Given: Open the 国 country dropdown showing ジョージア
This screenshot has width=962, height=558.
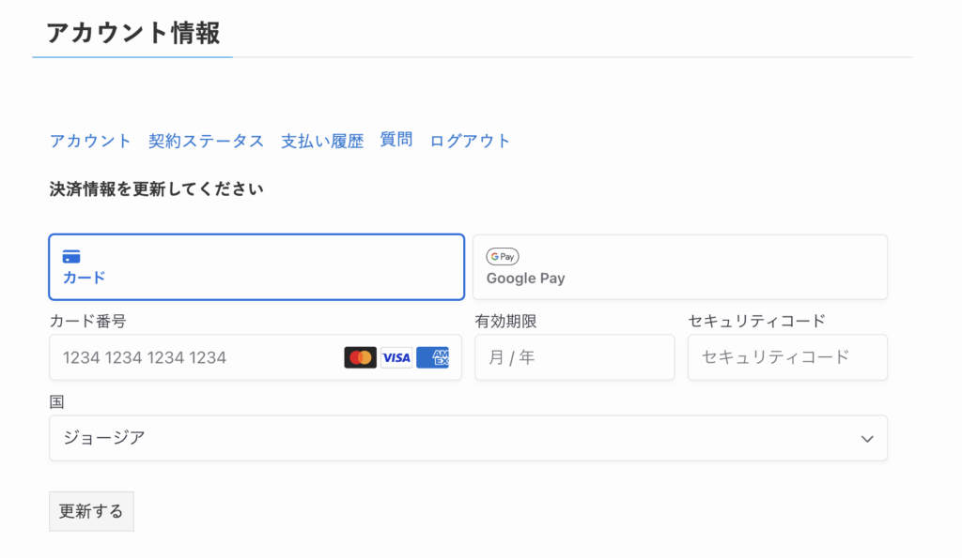Looking at the screenshot, I should click(x=468, y=438).
